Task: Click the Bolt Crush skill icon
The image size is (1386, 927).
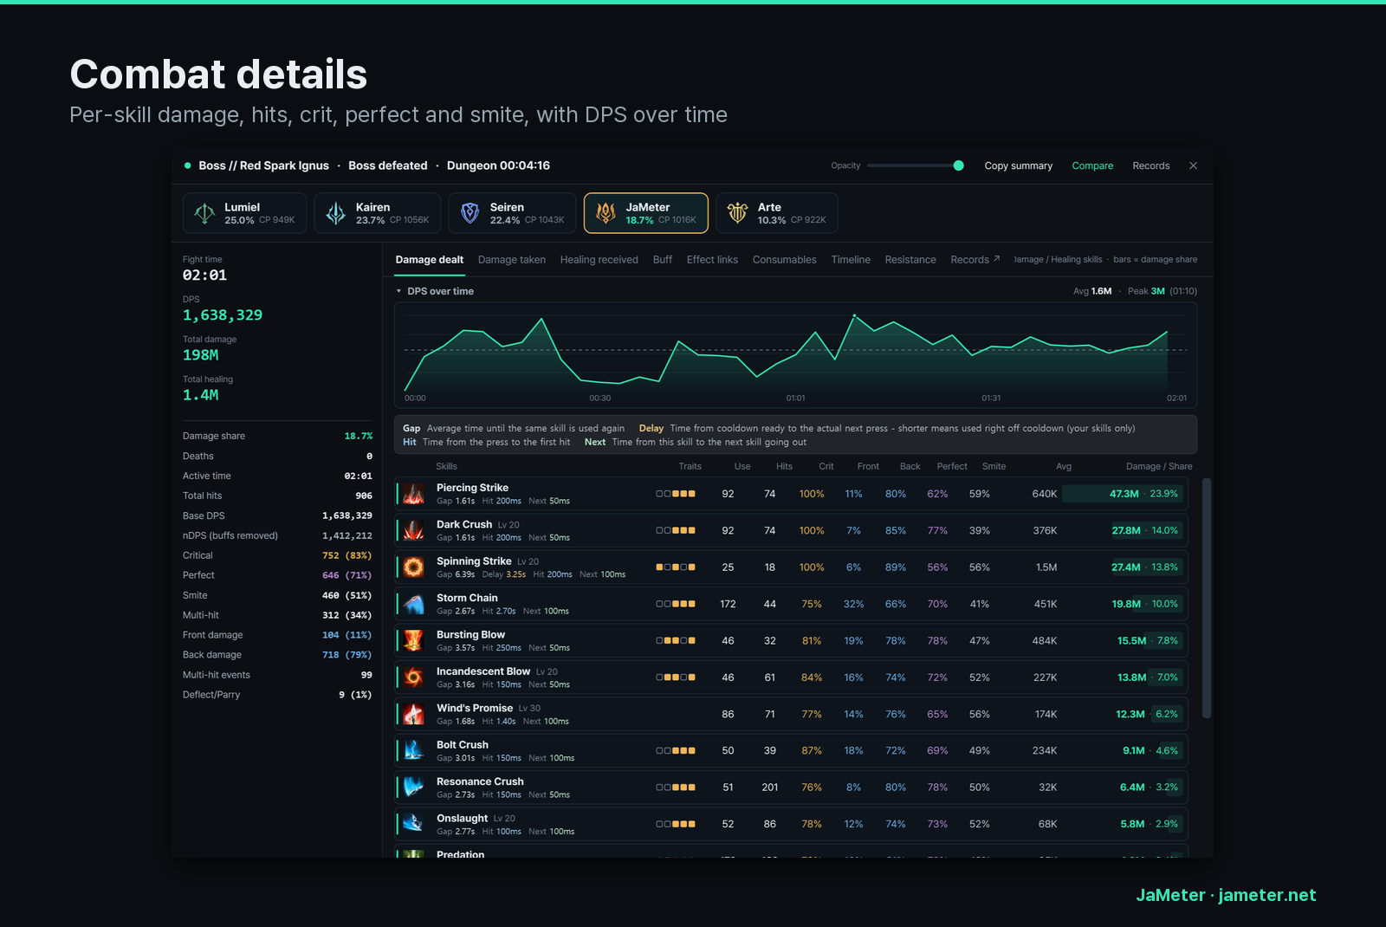Action: pos(414,750)
